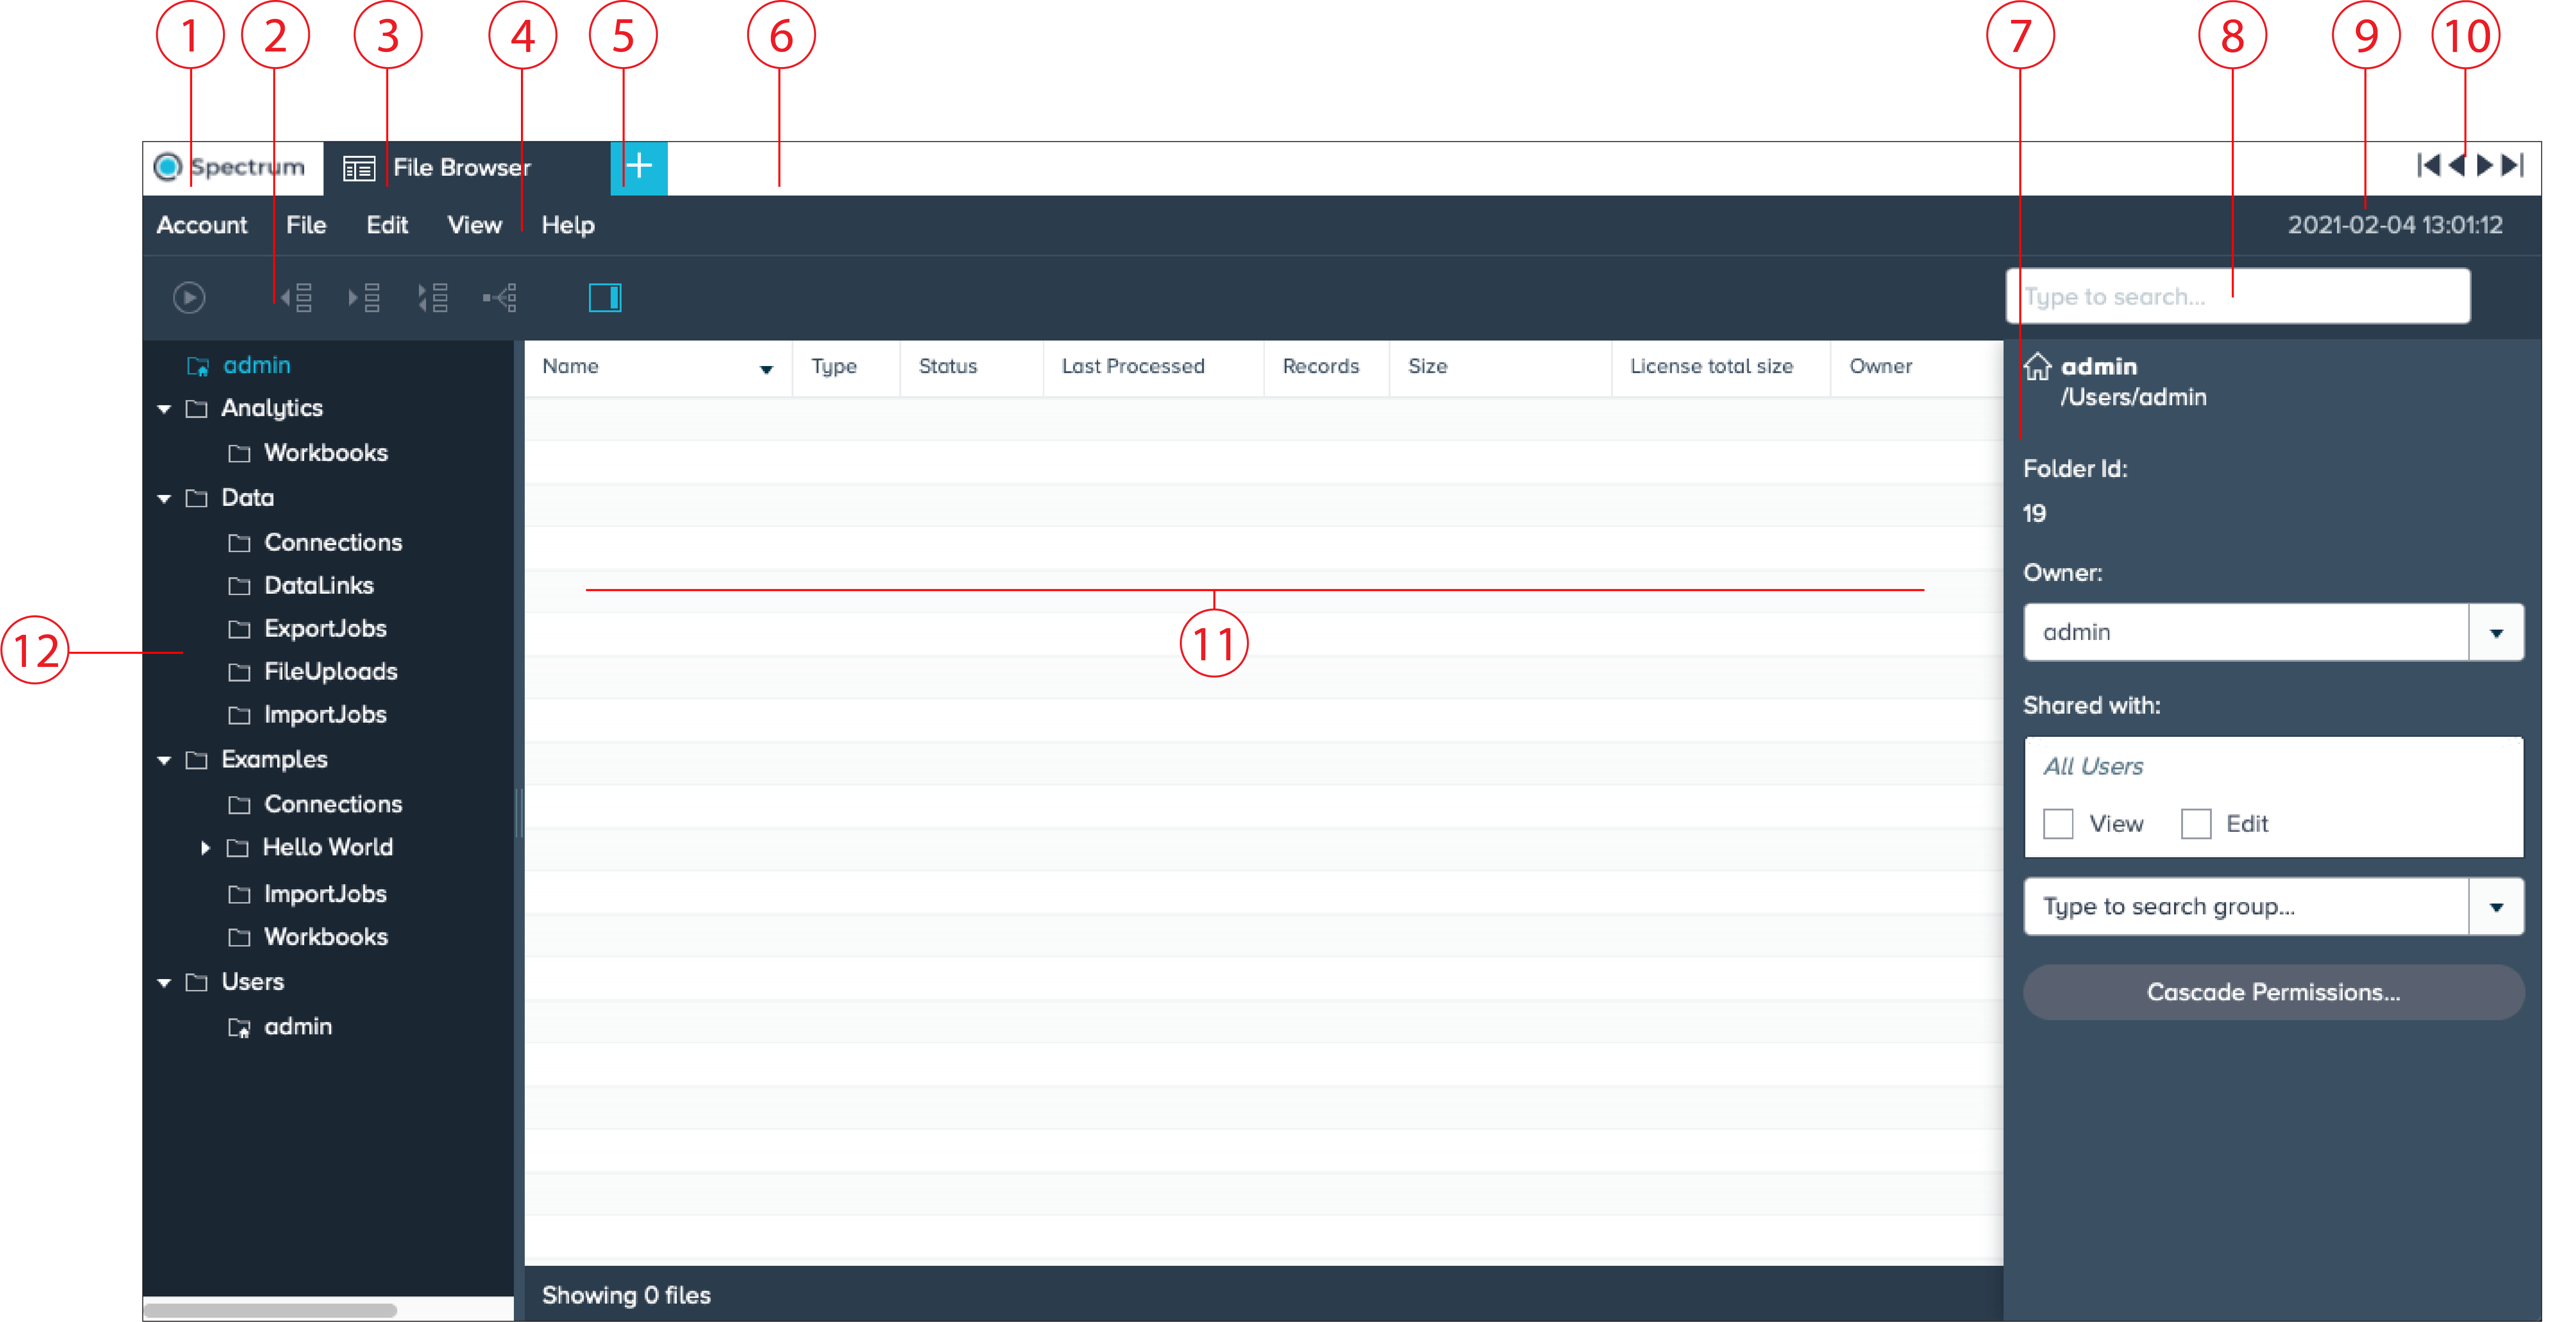The image size is (2576, 1322).
Task: Open the File menu
Action: tap(306, 224)
